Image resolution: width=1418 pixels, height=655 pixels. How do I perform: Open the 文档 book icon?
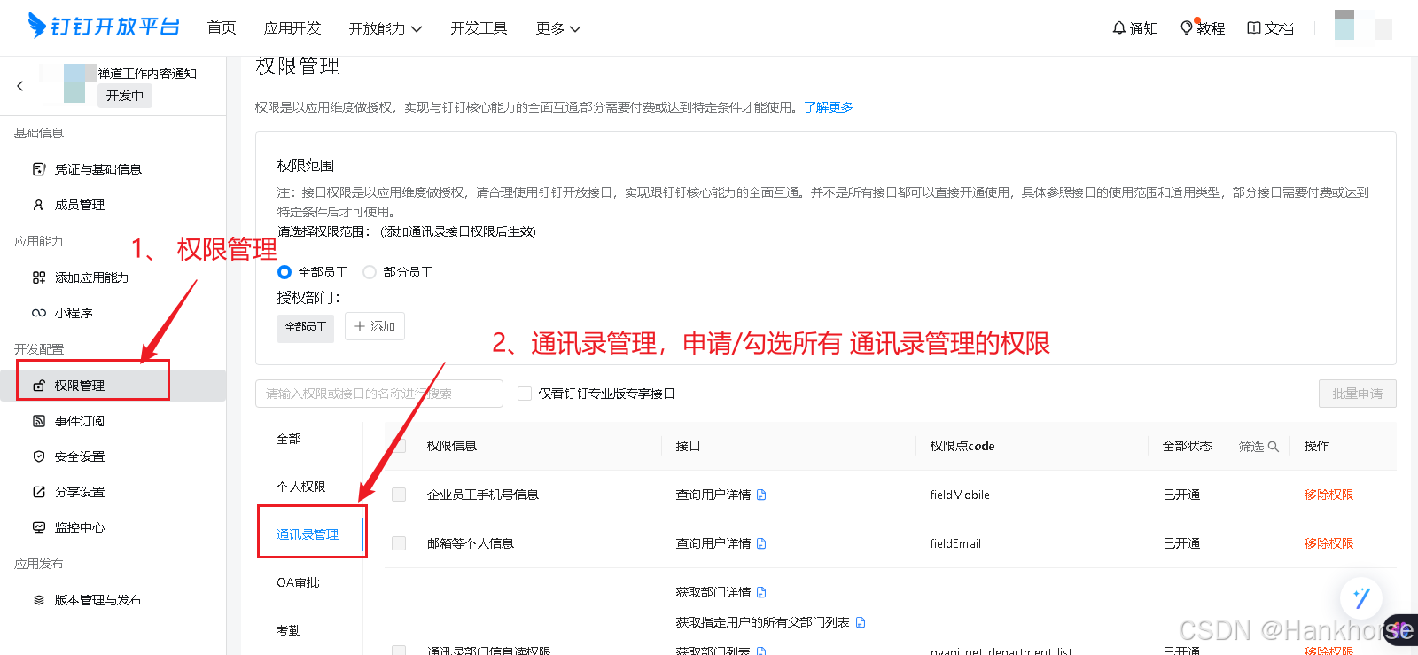pos(1254,28)
